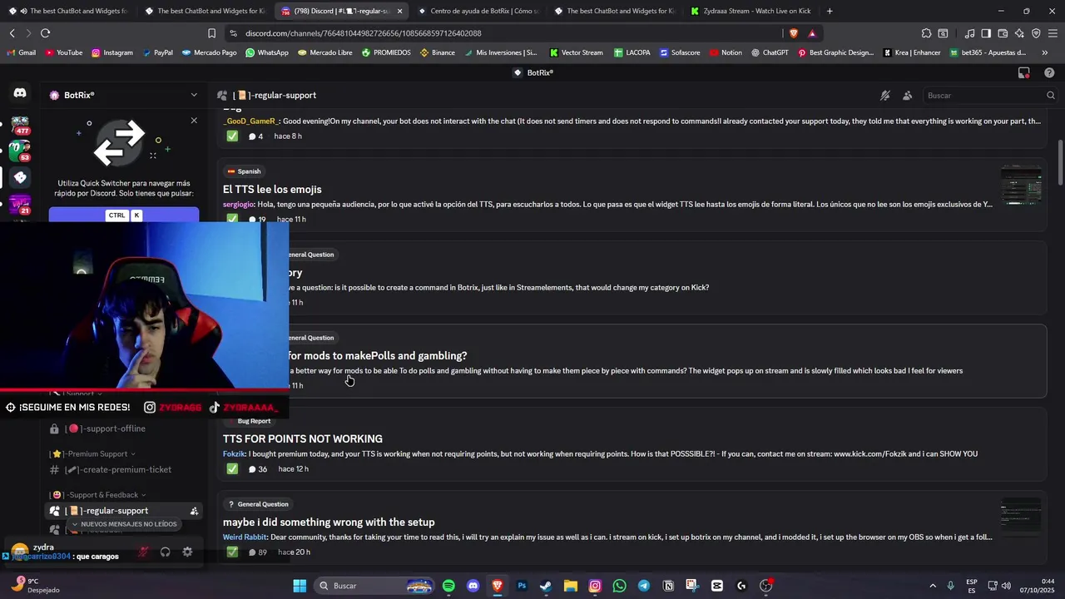Click the forum page vertical scrollbar

tap(1060, 162)
